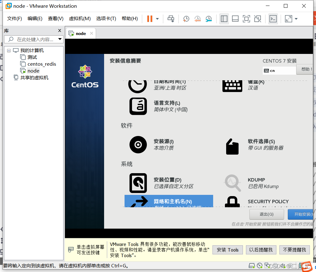Image resolution: width=316 pixels, height=272 pixels.
Task: Open the 文件(F) menu
Action: tap(15, 19)
